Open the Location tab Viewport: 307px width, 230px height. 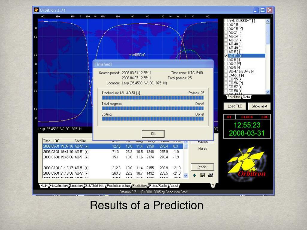76,186
